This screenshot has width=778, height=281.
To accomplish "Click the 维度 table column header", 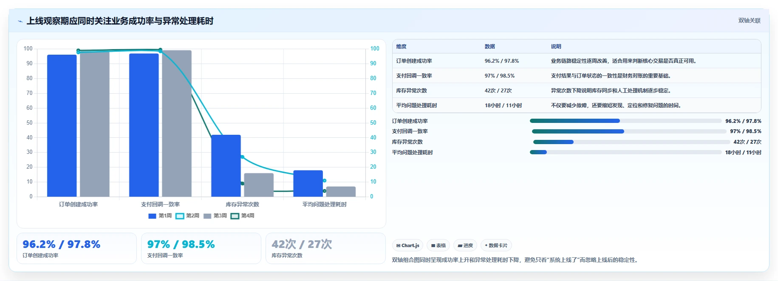I will point(401,47).
